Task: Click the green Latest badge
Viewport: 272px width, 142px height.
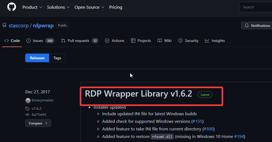Action: click(205, 94)
